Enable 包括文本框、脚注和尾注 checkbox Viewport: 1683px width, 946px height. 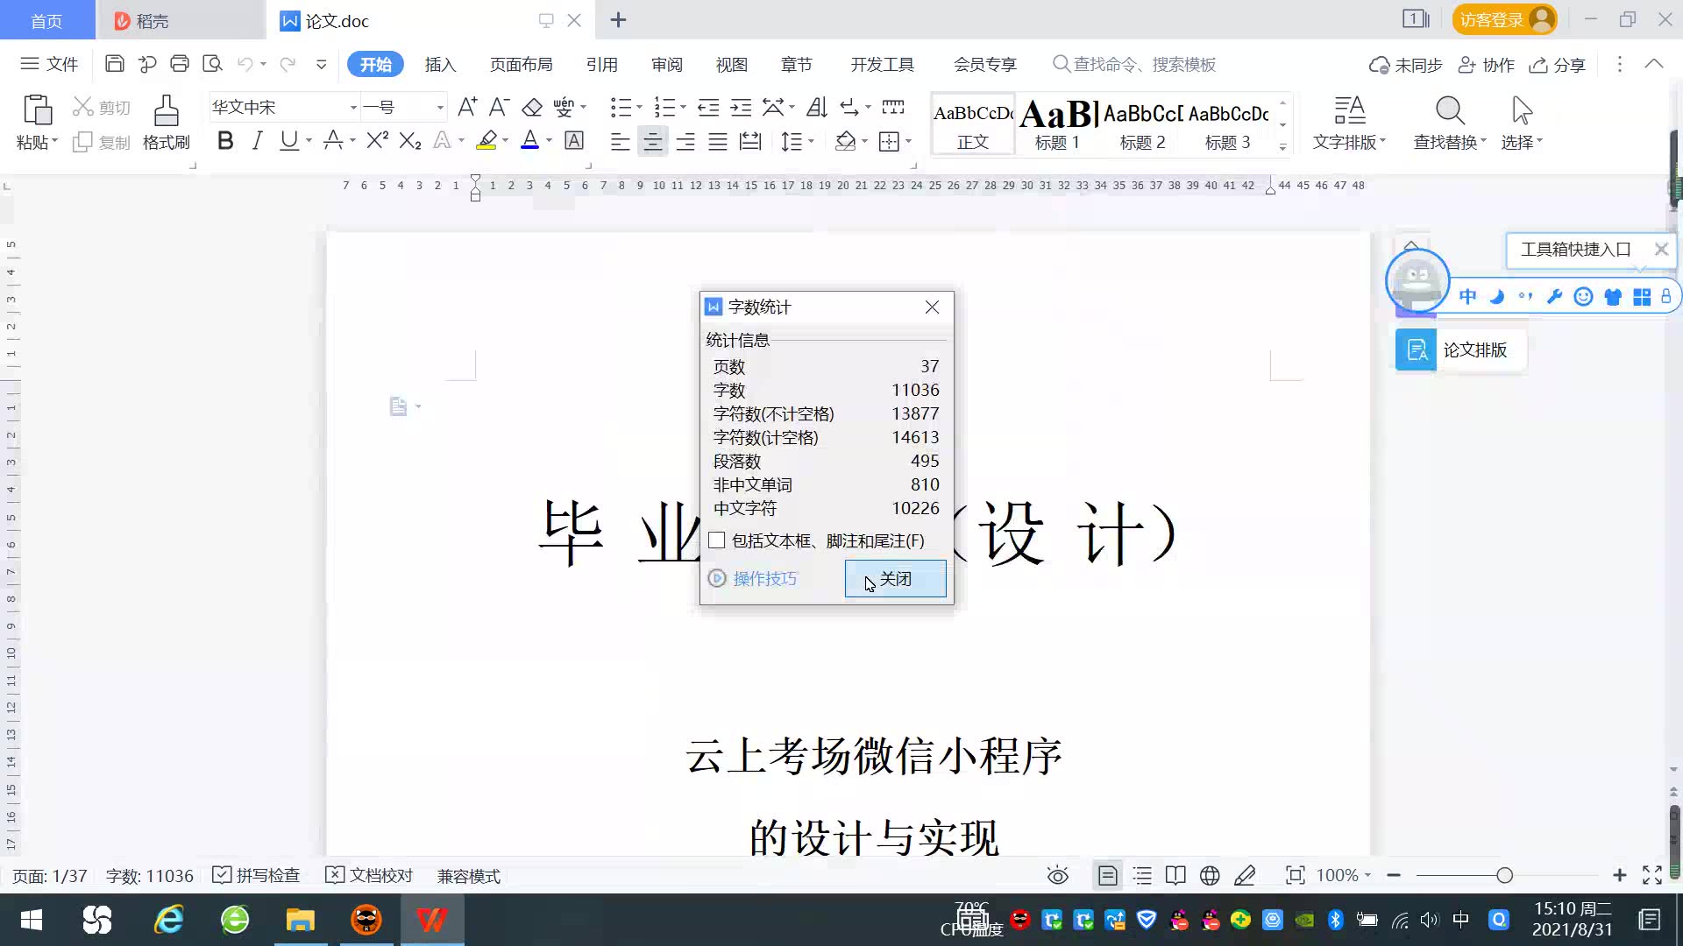(717, 540)
